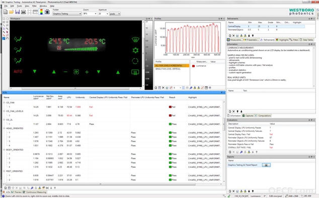Click the new item icon in AOIs bottom toolbar
Viewport: 319px width, 198px height.
[6, 188]
